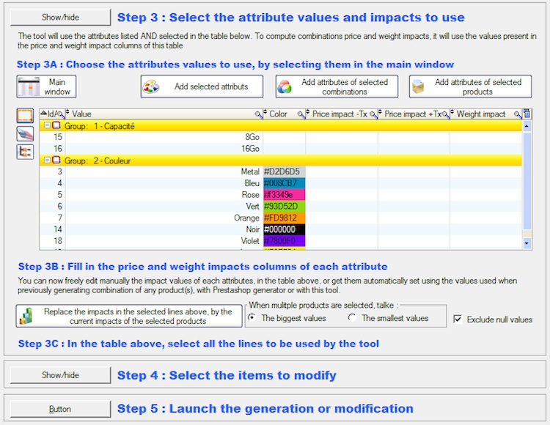Sort table by Color column header
Screen dimensions: 550x425
[x=279, y=114]
